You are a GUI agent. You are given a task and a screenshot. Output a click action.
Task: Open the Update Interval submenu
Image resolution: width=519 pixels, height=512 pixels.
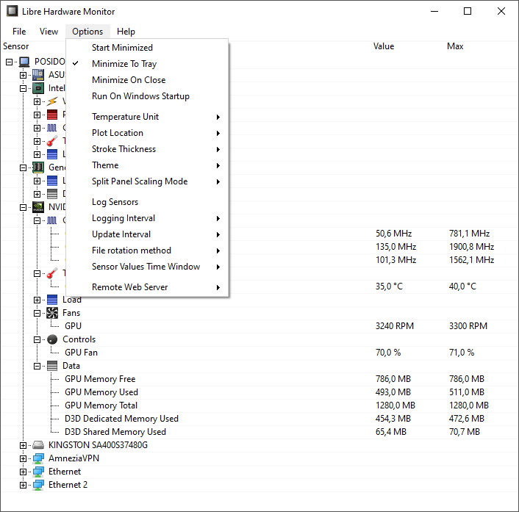[x=147, y=234]
